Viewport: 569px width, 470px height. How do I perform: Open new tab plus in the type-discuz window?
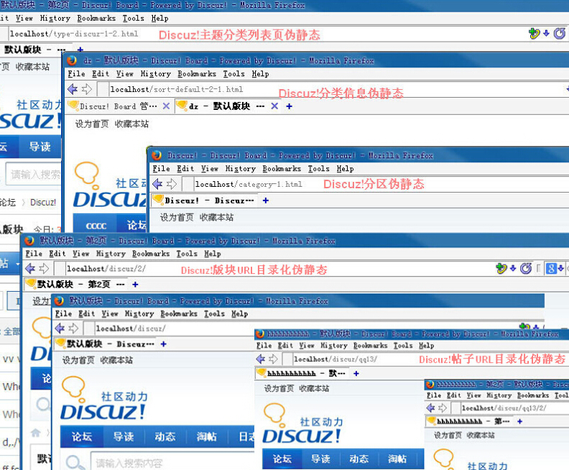pos(80,50)
